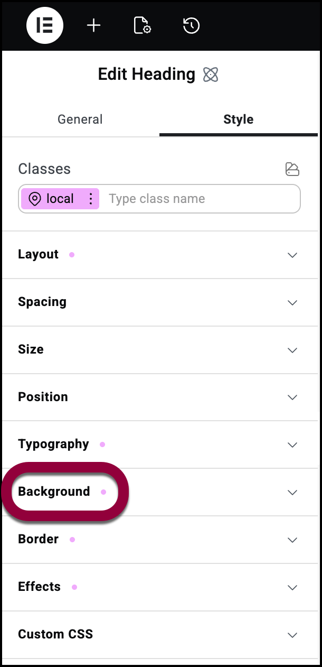Select the Style tab
The height and width of the screenshot is (667, 322).
point(238,119)
